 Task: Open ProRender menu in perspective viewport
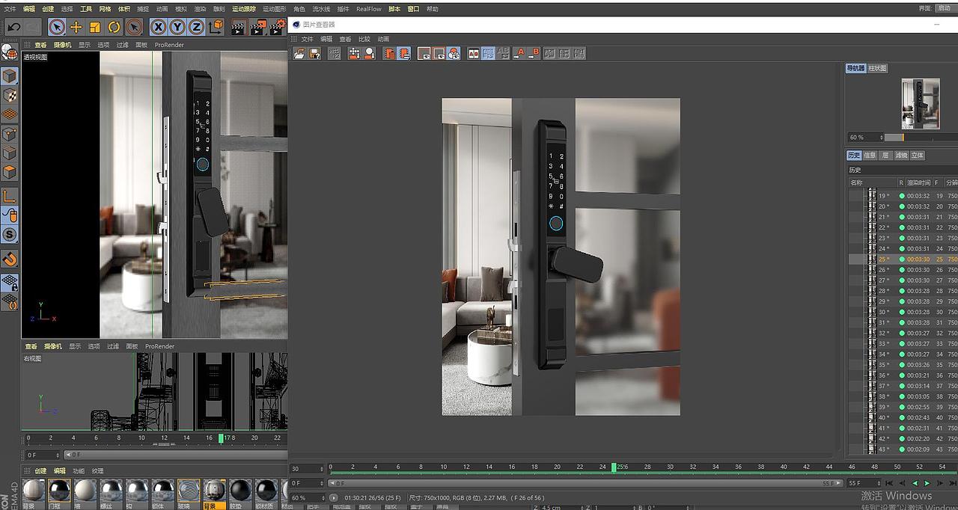169,45
